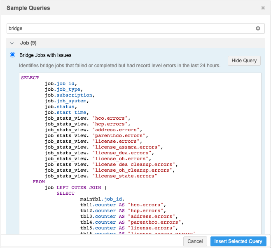Click the "Bridge Jobs with Issues" query title
This screenshot has height=248, width=271.
click(45, 55)
